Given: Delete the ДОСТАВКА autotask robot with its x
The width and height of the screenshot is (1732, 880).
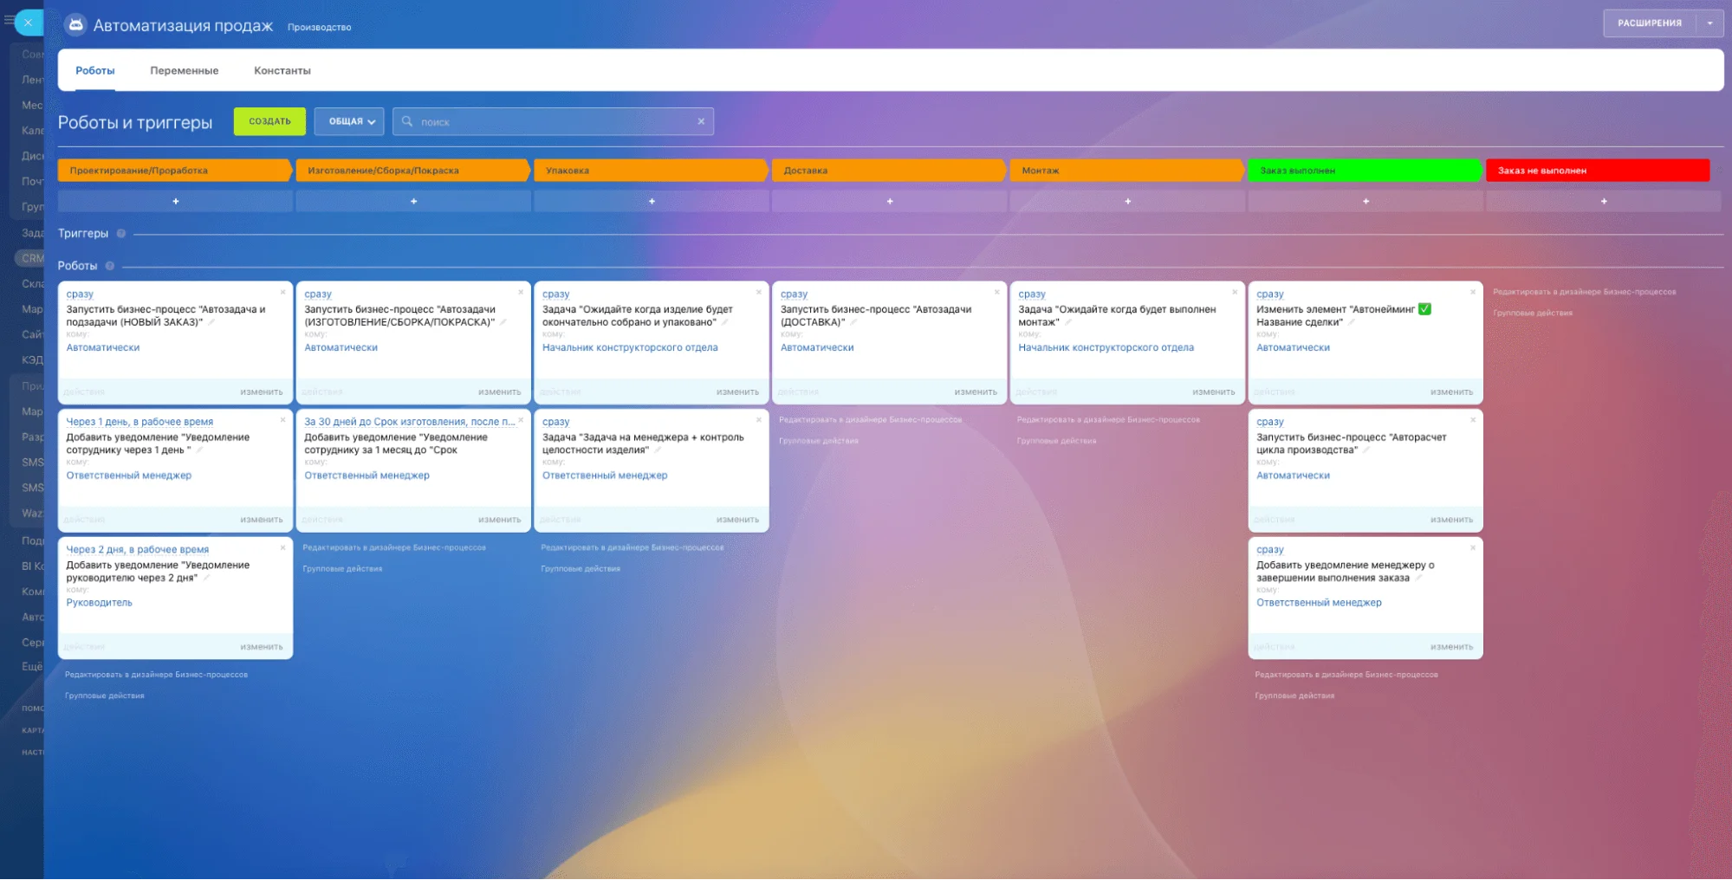Looking at the screenshot, I should click(997, 292).
